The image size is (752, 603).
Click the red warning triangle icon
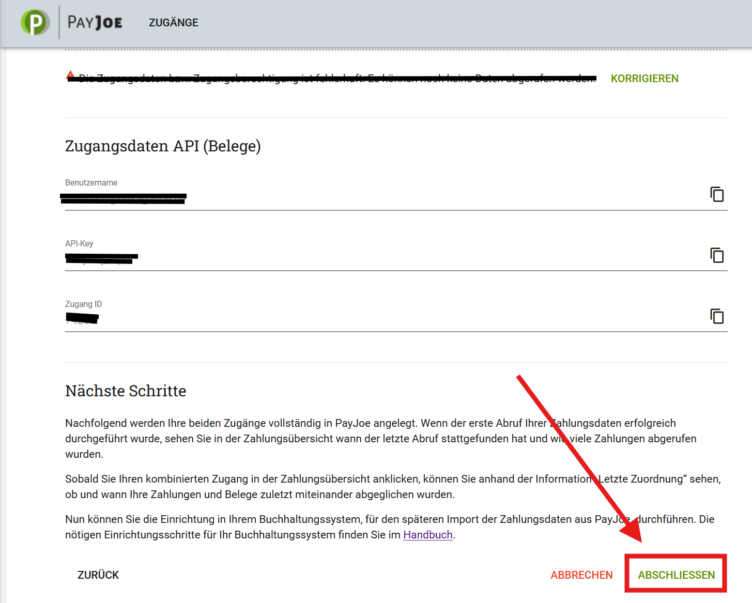tap(70, 75)
